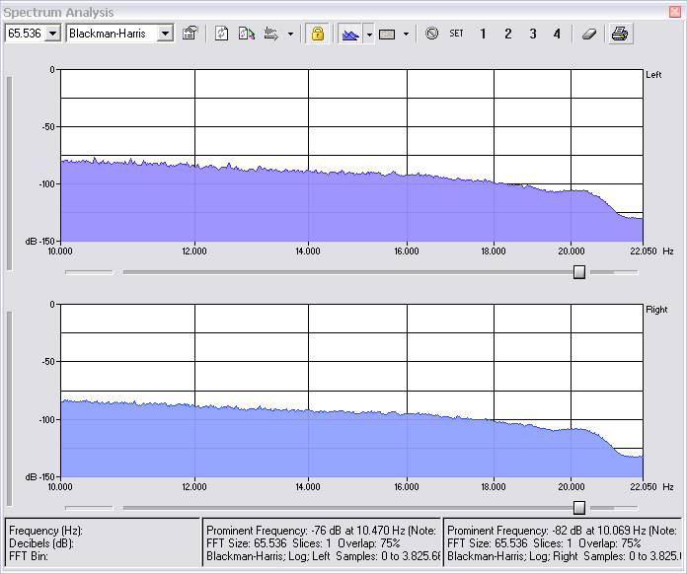Click 'Blackman-Harris; Log; Right' status text

(512, 556)
